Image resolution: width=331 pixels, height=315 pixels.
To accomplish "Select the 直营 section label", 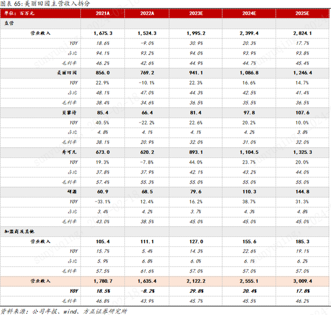I will [9, 23].
